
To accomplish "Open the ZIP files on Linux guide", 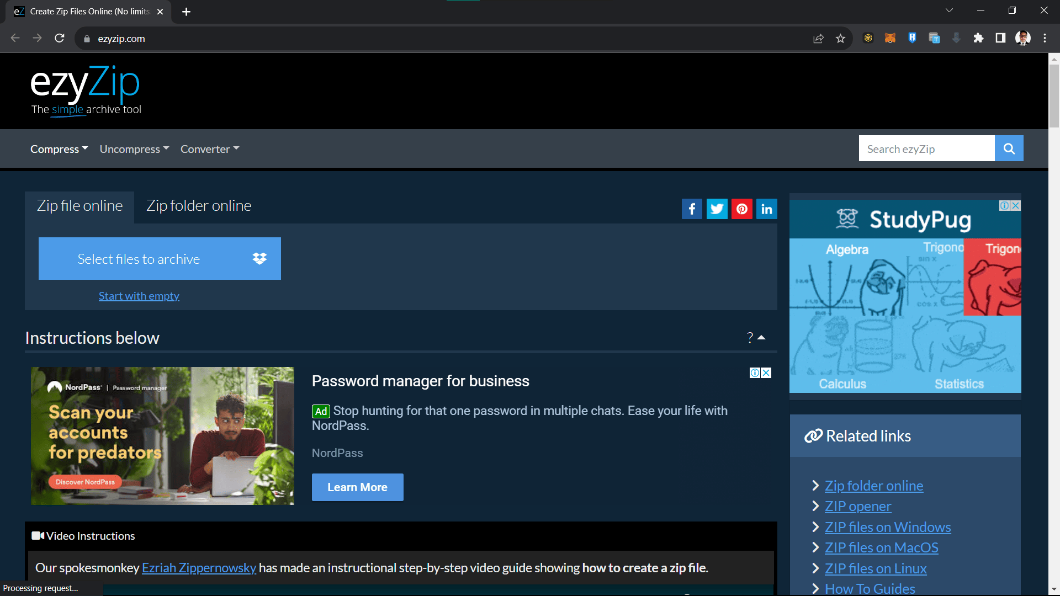I will pos(875,568).
